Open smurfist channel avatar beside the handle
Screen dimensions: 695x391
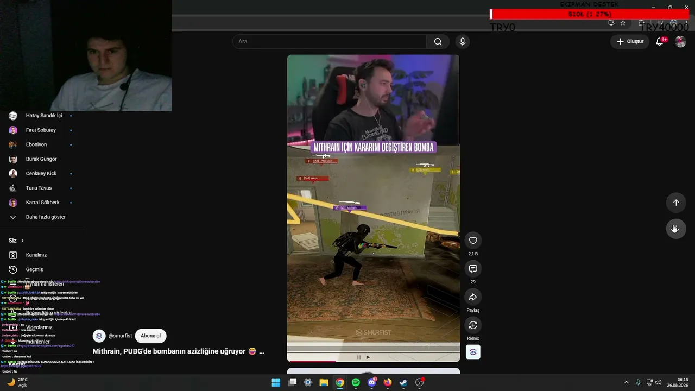pos(99,336)
